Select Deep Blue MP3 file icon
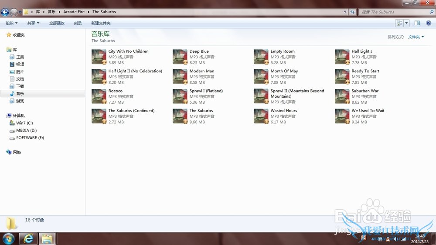 [180, 57]
